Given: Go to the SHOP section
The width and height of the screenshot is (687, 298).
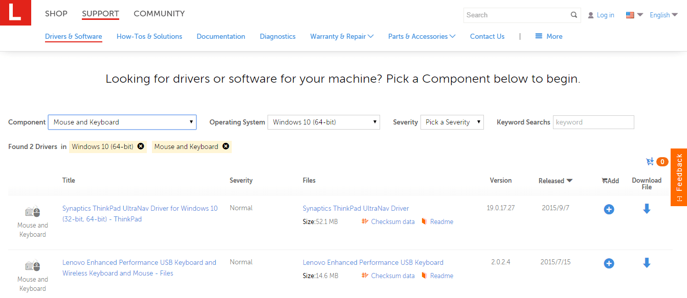Looking at the screenshot, I should [x=56, y=14].
